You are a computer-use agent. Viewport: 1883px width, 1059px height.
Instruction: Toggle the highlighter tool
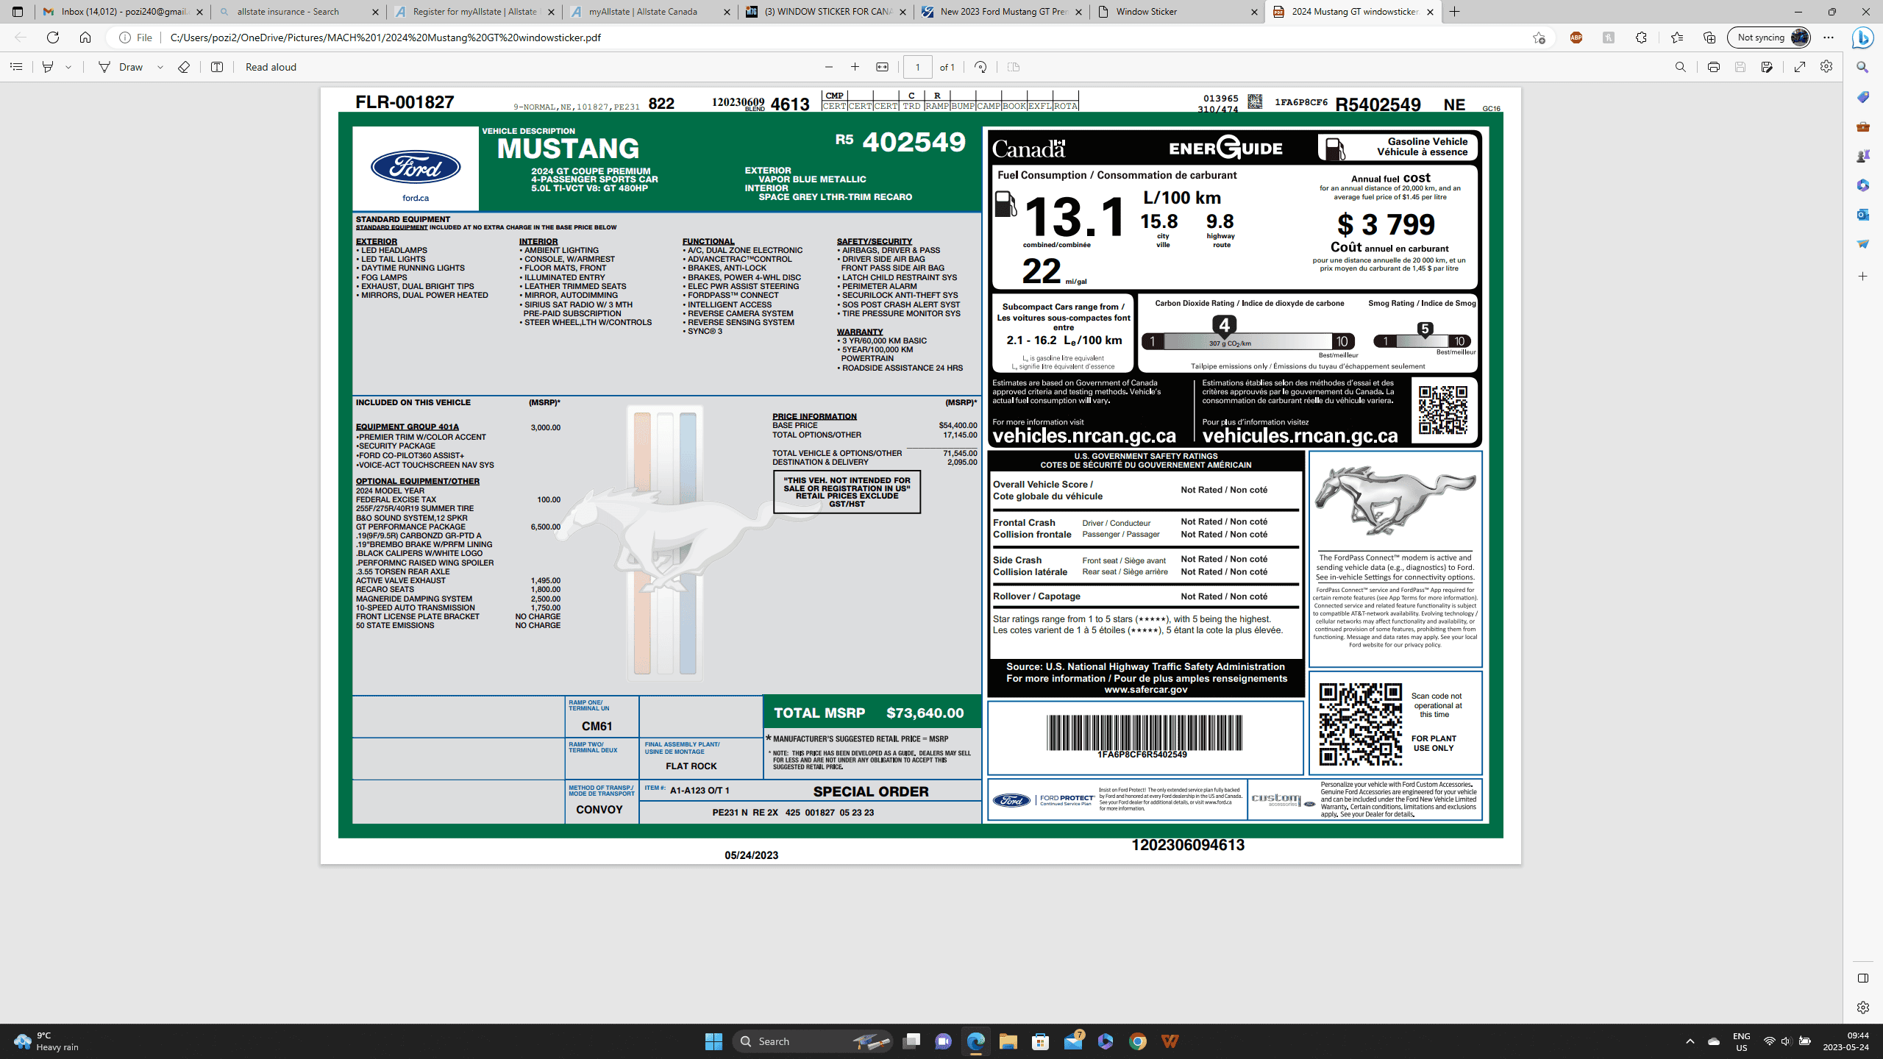pyautogui.click(x=47, y=67)
